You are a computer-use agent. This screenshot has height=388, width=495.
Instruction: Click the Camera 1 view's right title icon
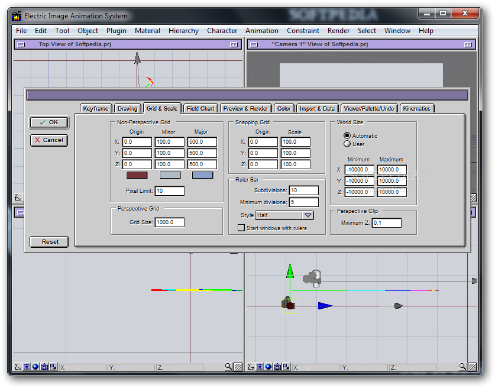[x=468, y=44]
